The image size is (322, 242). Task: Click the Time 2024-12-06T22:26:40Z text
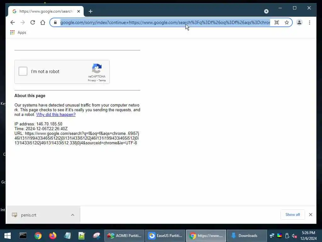[x=41, y=129]
